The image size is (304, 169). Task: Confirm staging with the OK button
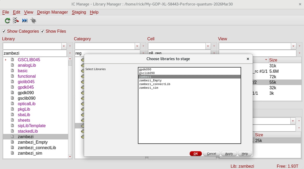point(196,154)
